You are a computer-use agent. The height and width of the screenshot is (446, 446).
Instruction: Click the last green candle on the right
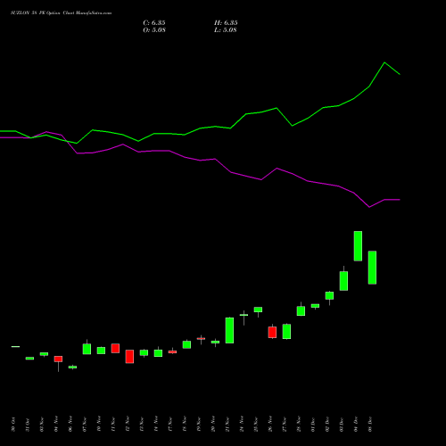point(372,268)
